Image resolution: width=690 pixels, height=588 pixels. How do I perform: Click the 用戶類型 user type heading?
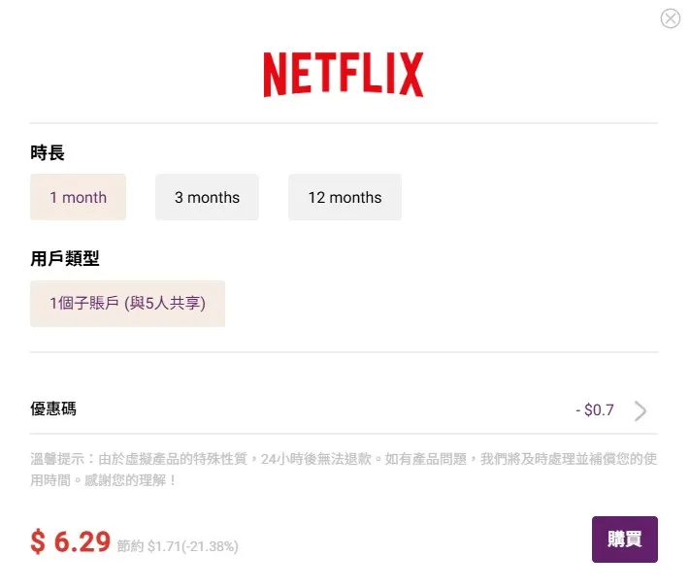[x=65, y=258]
